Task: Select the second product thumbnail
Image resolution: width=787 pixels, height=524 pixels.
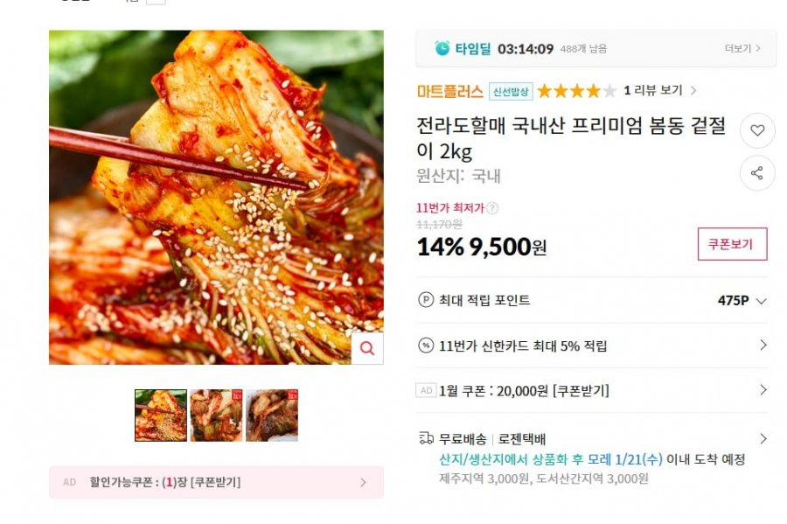Action: [x=216, y=416]
